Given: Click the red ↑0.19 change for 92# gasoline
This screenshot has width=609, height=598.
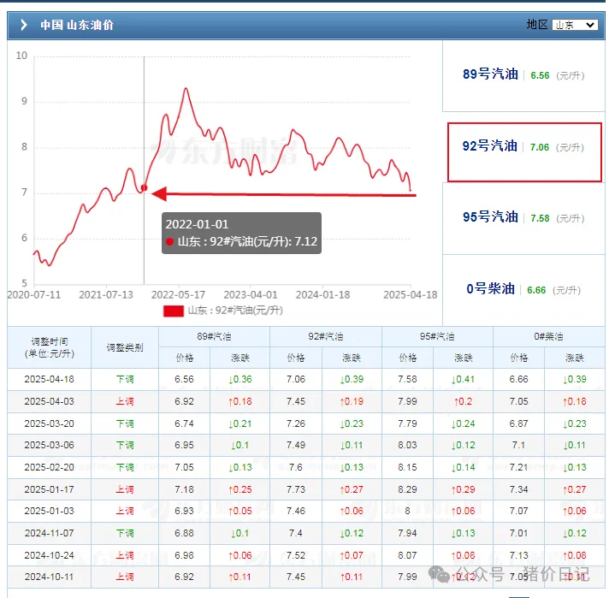Looking at the screenshot, I should (352, 401).
